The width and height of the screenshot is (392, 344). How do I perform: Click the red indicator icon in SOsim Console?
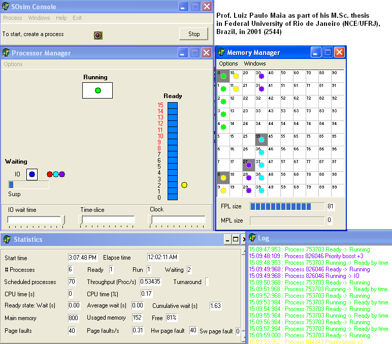point(98,35)
